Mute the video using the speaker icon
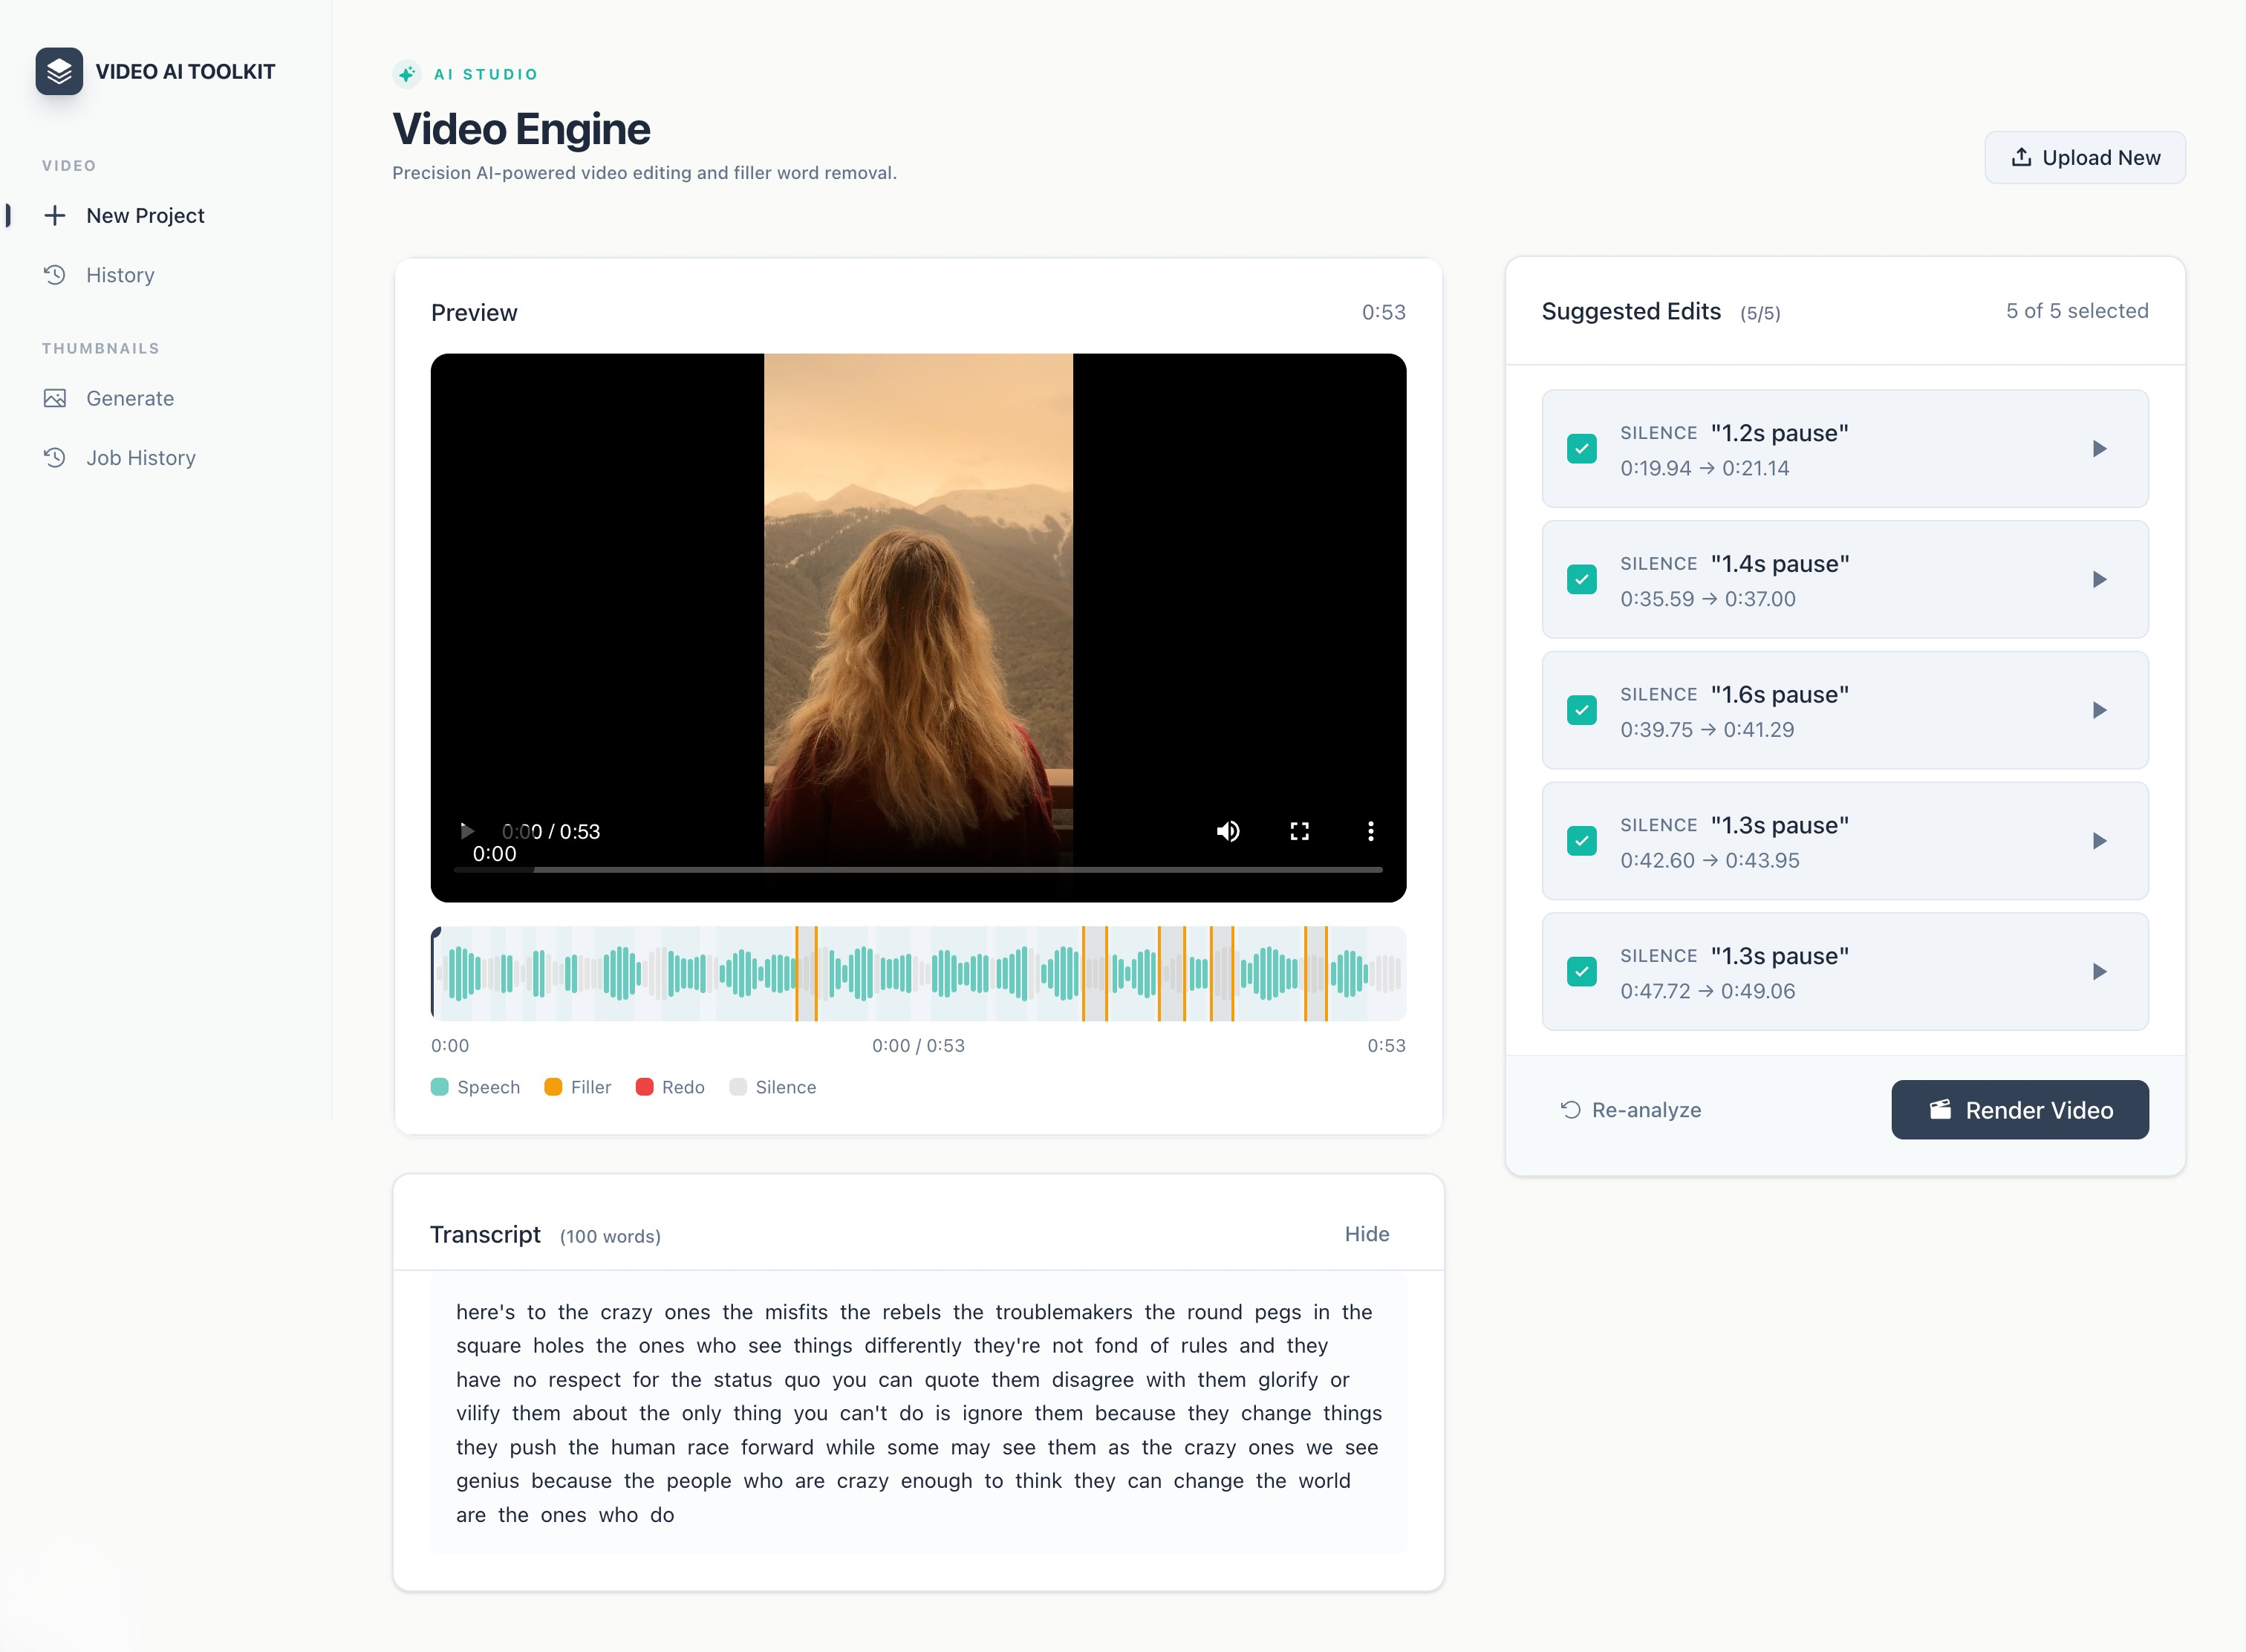 coord(1228,831)
